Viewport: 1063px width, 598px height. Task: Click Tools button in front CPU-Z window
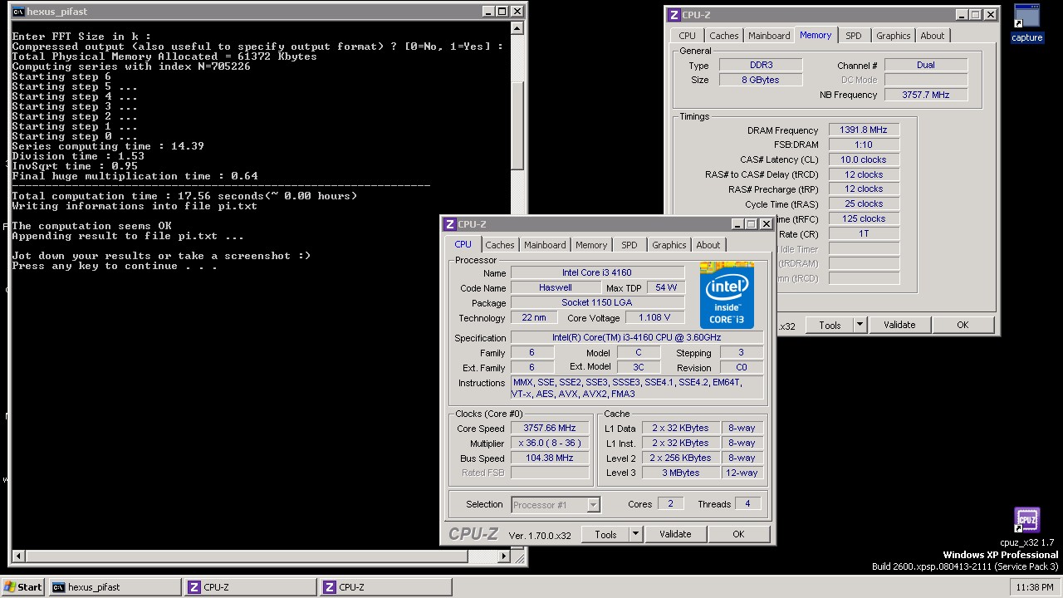click(605, 534)
